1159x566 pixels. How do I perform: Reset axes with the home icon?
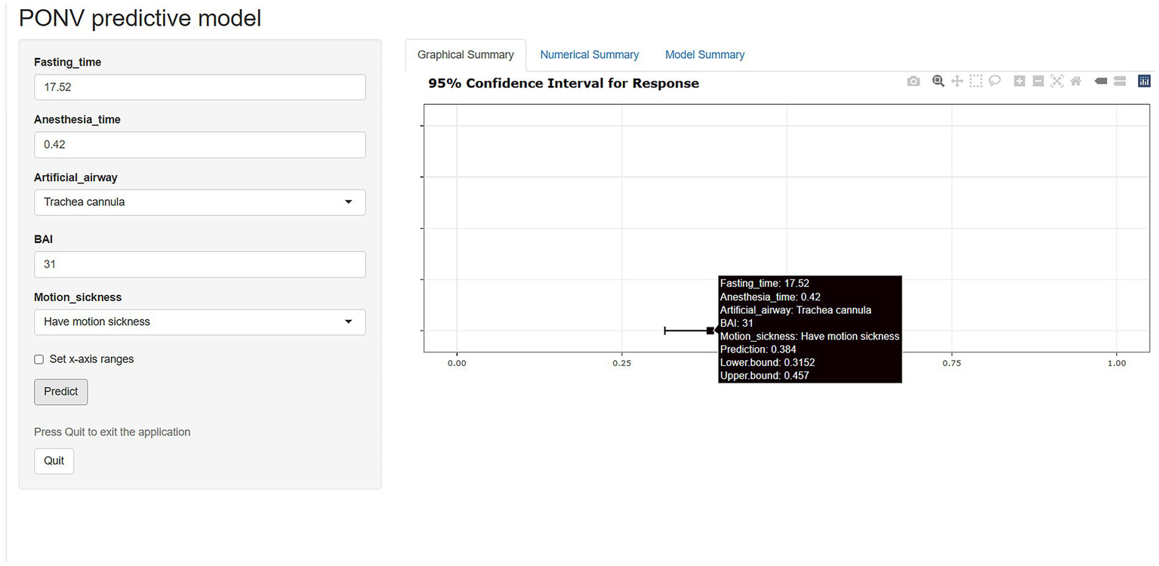point(1076,82)
